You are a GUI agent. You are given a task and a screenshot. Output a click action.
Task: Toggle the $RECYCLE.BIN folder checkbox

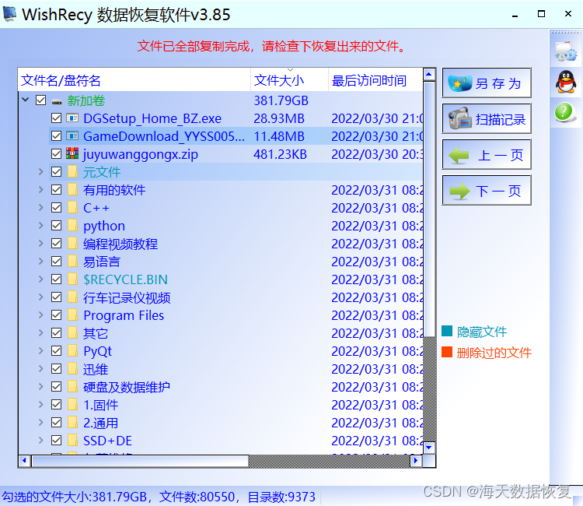[56, 279]
